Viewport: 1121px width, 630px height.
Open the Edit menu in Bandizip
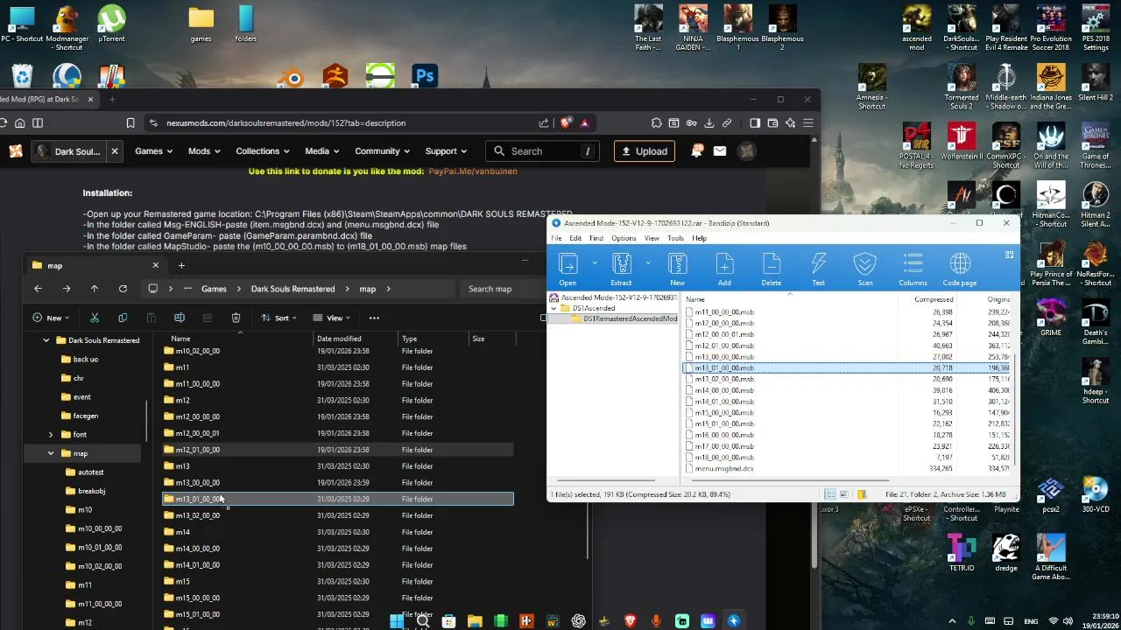tap(575, 238)
